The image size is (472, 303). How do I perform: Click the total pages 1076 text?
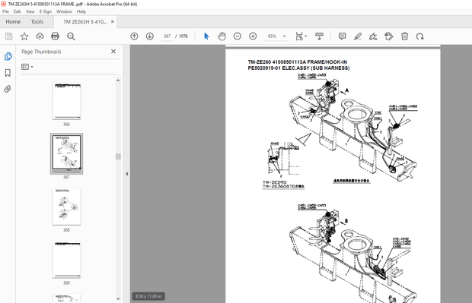coord(183,36)
